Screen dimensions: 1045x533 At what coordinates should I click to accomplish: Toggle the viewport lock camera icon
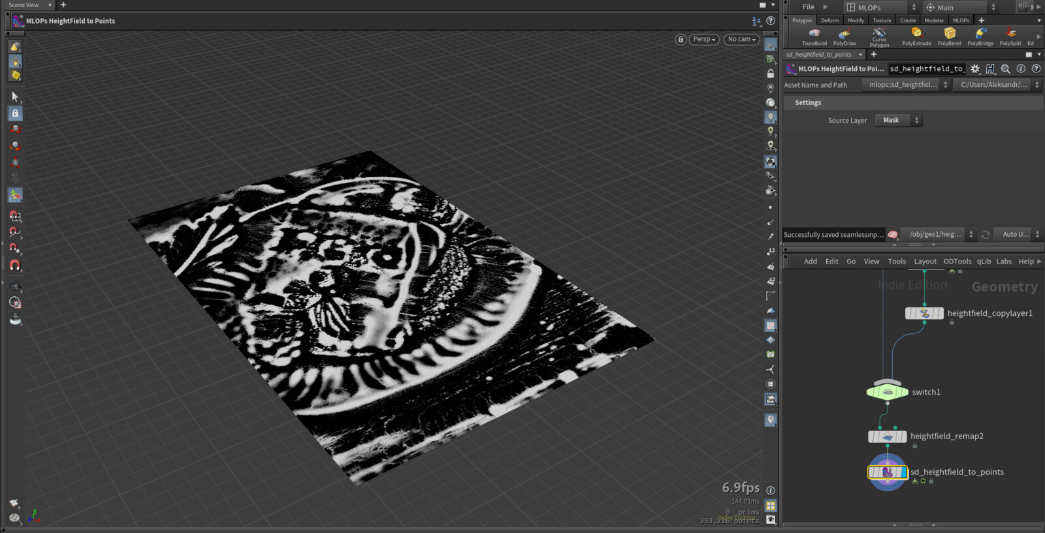[681, 39]
